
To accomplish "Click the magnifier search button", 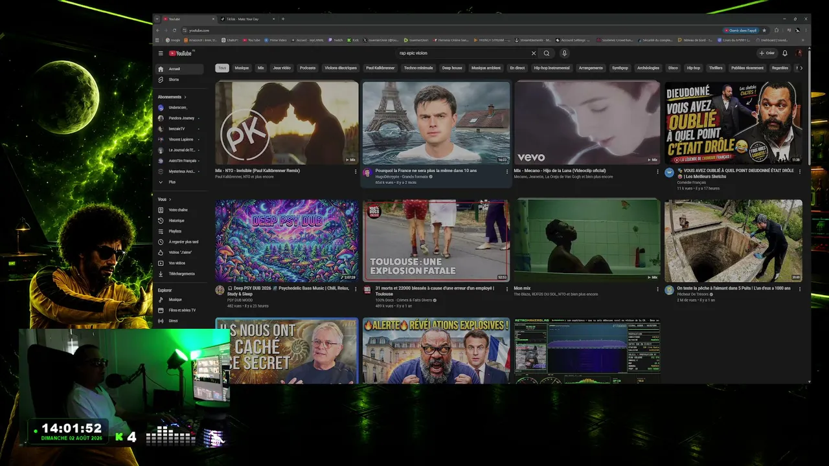I will pos(547,53).
